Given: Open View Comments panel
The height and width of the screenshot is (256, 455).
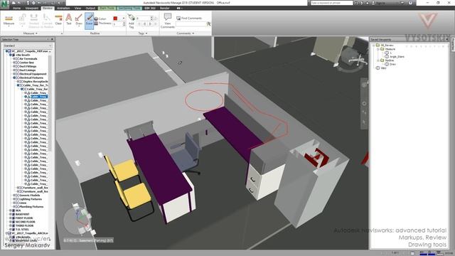Looking at the screenshot, I should (x=168, y=21).
